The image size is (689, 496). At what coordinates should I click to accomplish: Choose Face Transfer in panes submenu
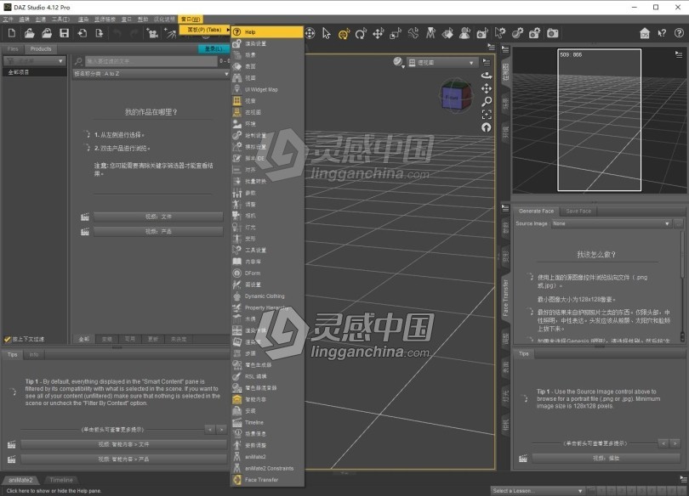[x=267, y=480]
